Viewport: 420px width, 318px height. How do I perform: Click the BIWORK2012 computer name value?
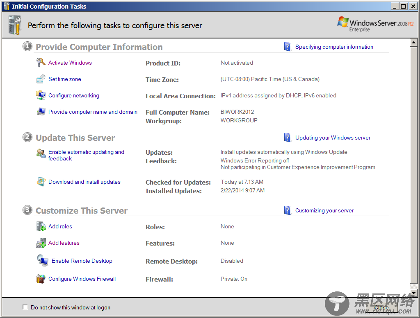[237, 112]
